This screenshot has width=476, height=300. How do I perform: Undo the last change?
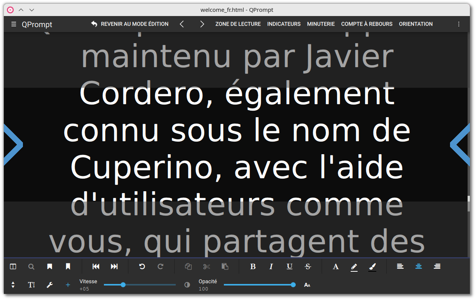[x=142, y=266]
